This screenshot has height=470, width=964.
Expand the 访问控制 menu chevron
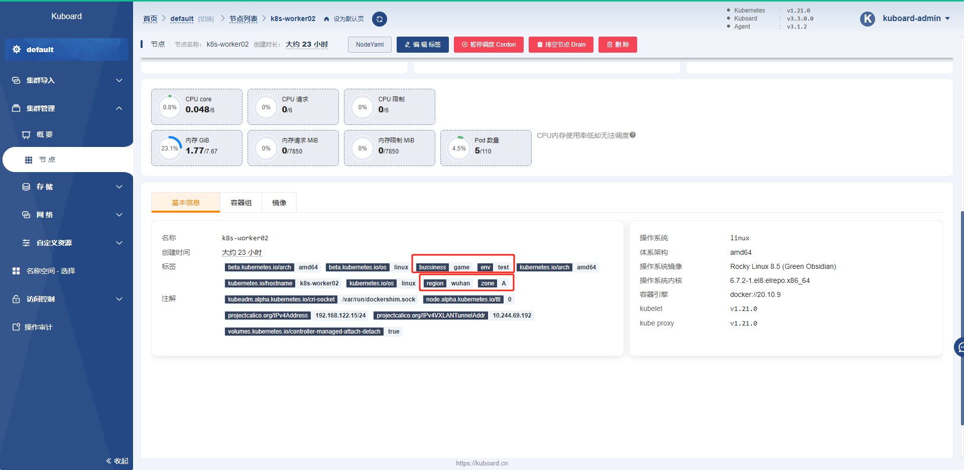119,299
